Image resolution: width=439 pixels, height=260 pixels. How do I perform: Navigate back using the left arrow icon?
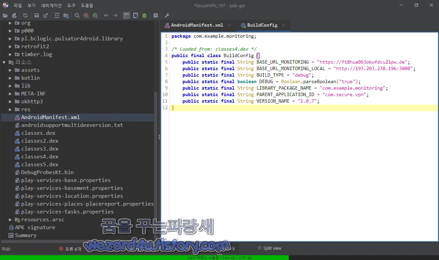[106, 15]
